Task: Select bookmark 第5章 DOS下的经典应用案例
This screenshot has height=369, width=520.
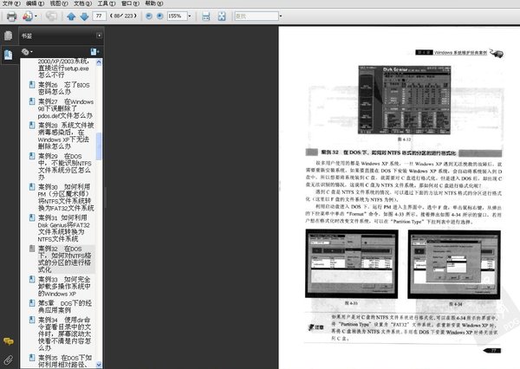Action: click(x=65, y=307)
